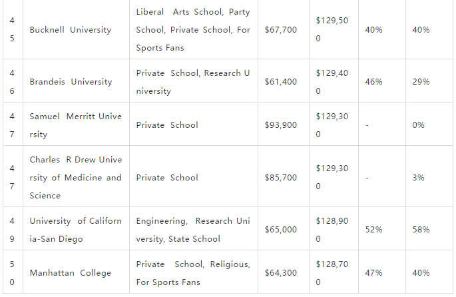Click the Manhattan College name cell

(76, 273)
